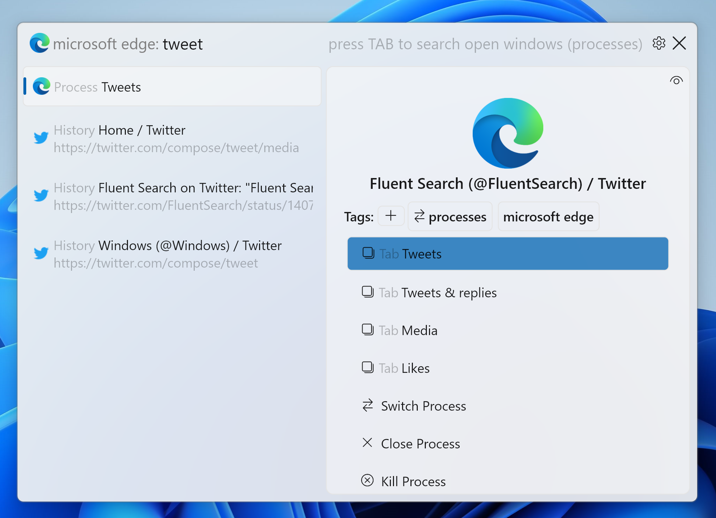Open Fluent Search settings gear
This screenshot has height=518, width=716.
point(659,43)
